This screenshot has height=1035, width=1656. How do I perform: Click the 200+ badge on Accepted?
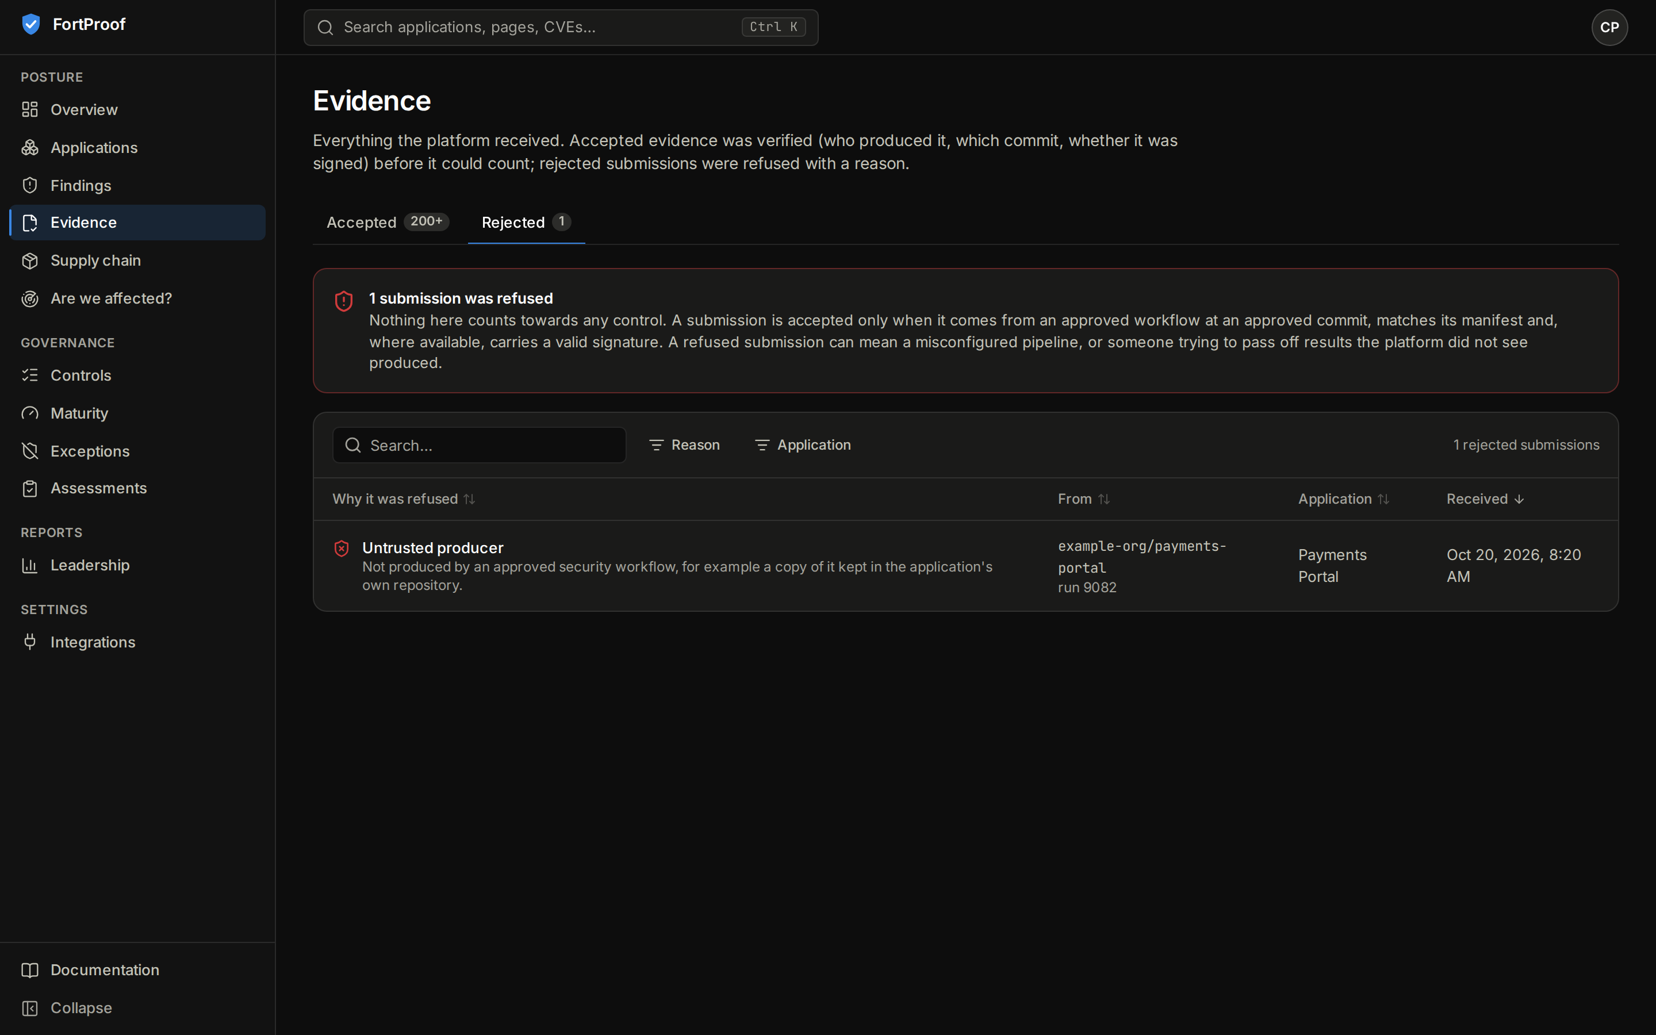tap(425, 221)
